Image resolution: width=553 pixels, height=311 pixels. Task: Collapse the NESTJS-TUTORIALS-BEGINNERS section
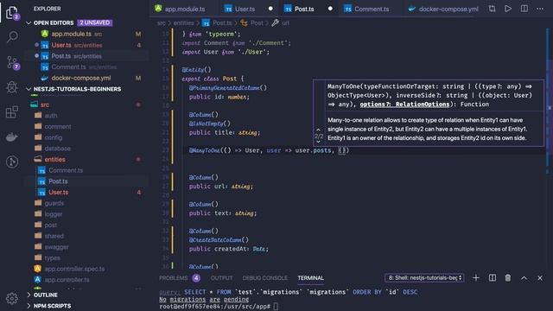(86, 89)
